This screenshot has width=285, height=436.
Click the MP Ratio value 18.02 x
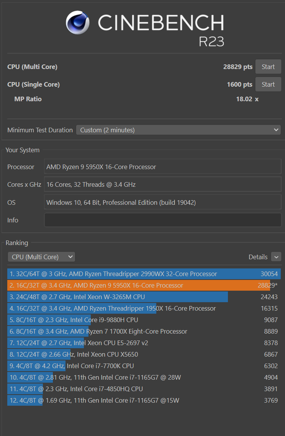(247, 99)
